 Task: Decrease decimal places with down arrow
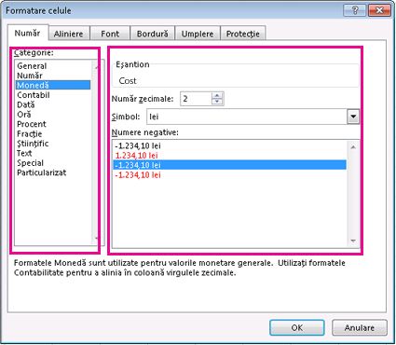217,102
